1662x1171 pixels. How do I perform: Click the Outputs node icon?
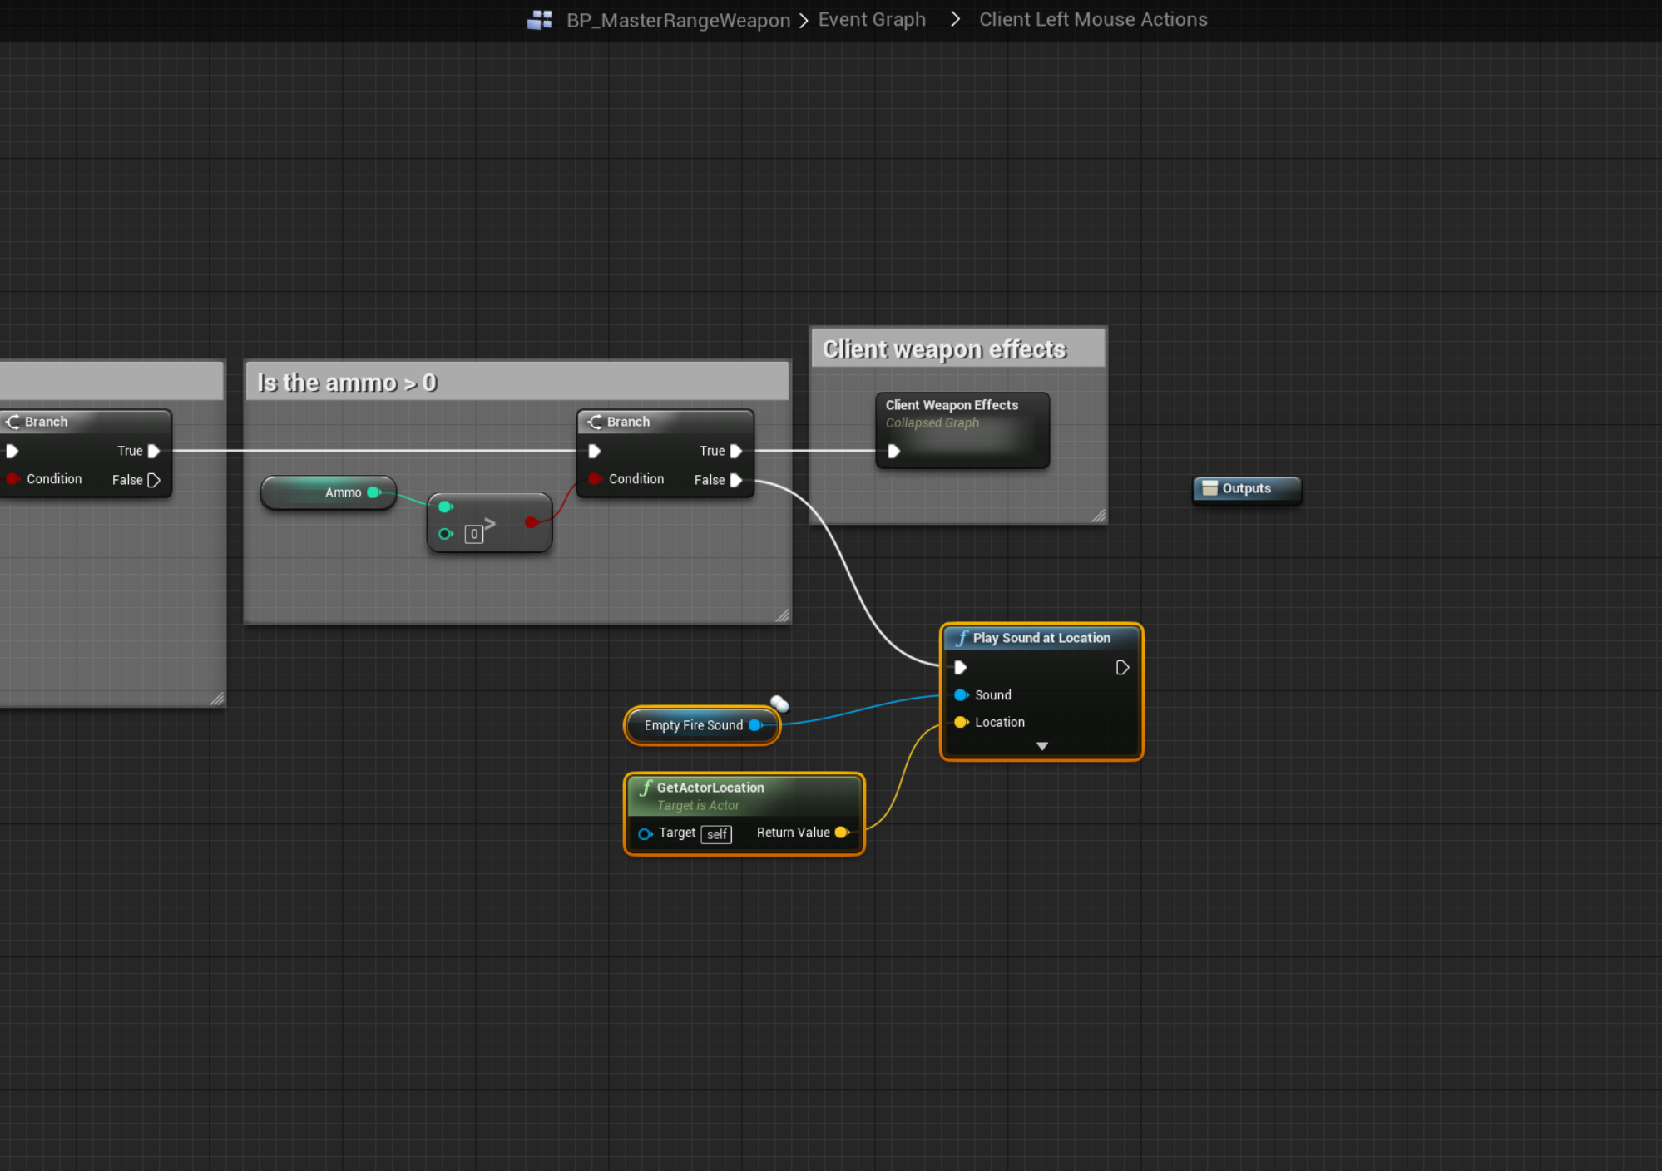[x=1209, y=488]
